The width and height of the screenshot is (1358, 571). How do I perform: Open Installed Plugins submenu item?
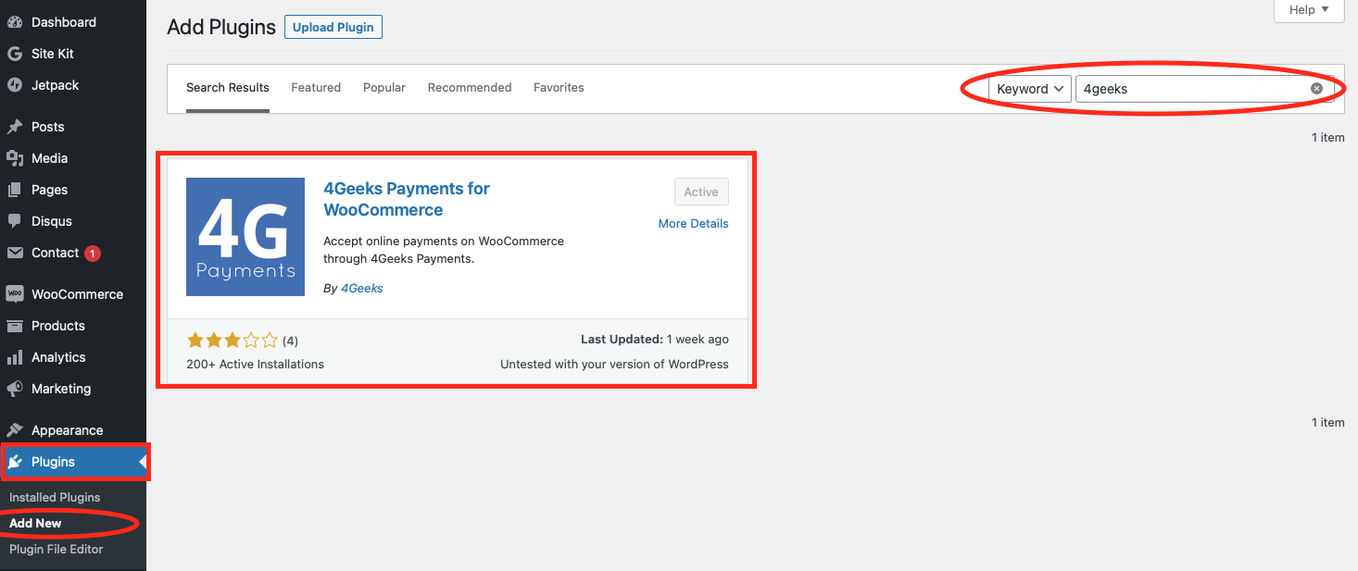coord(55,498)
